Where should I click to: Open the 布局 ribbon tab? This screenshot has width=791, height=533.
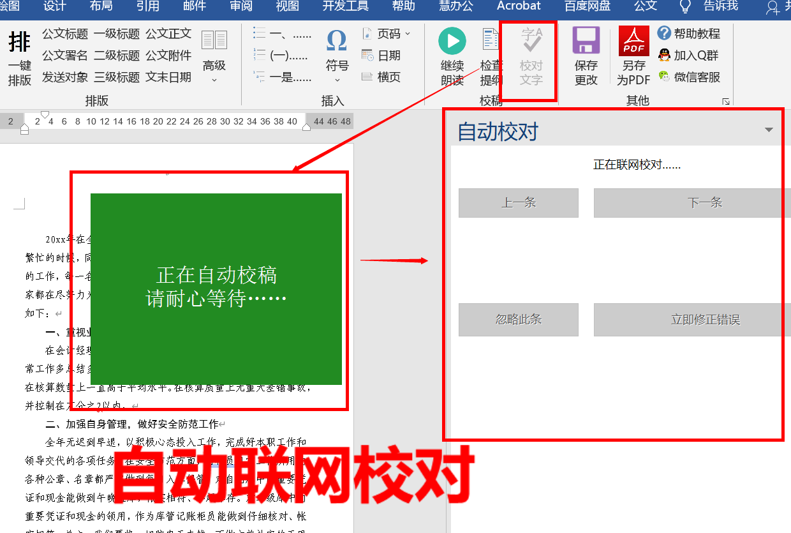[x=101, y=6]
